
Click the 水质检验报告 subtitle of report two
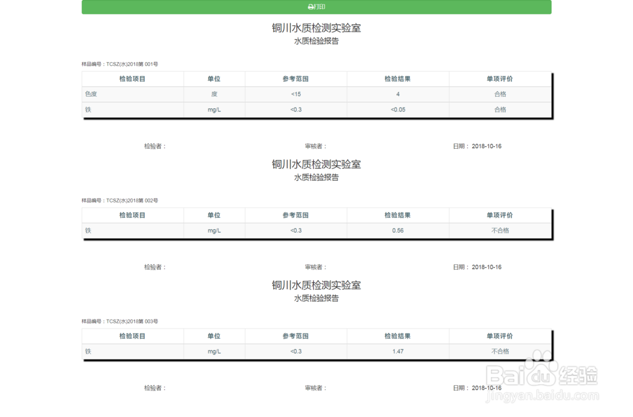coord(316,177)
